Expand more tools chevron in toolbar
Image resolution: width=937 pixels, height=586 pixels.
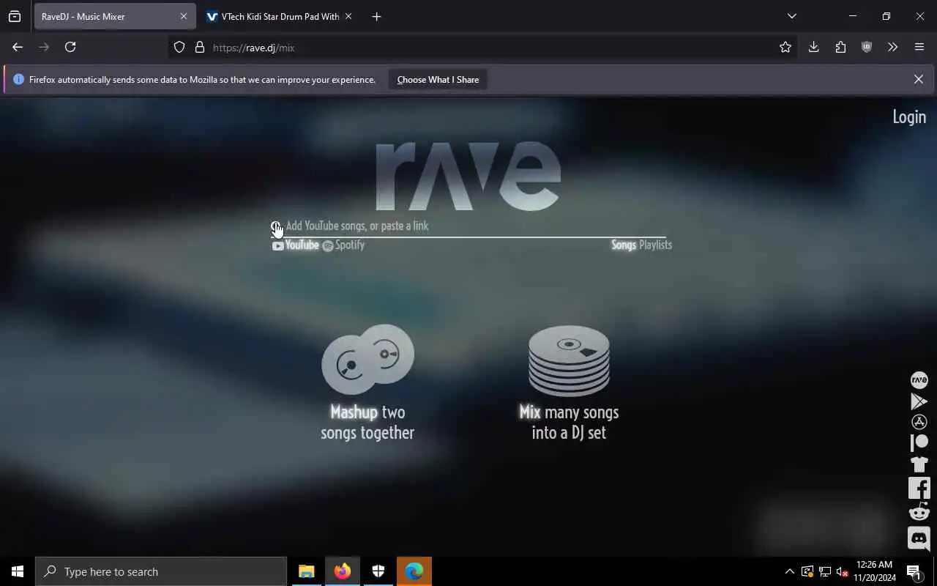[x=892, y=47]
